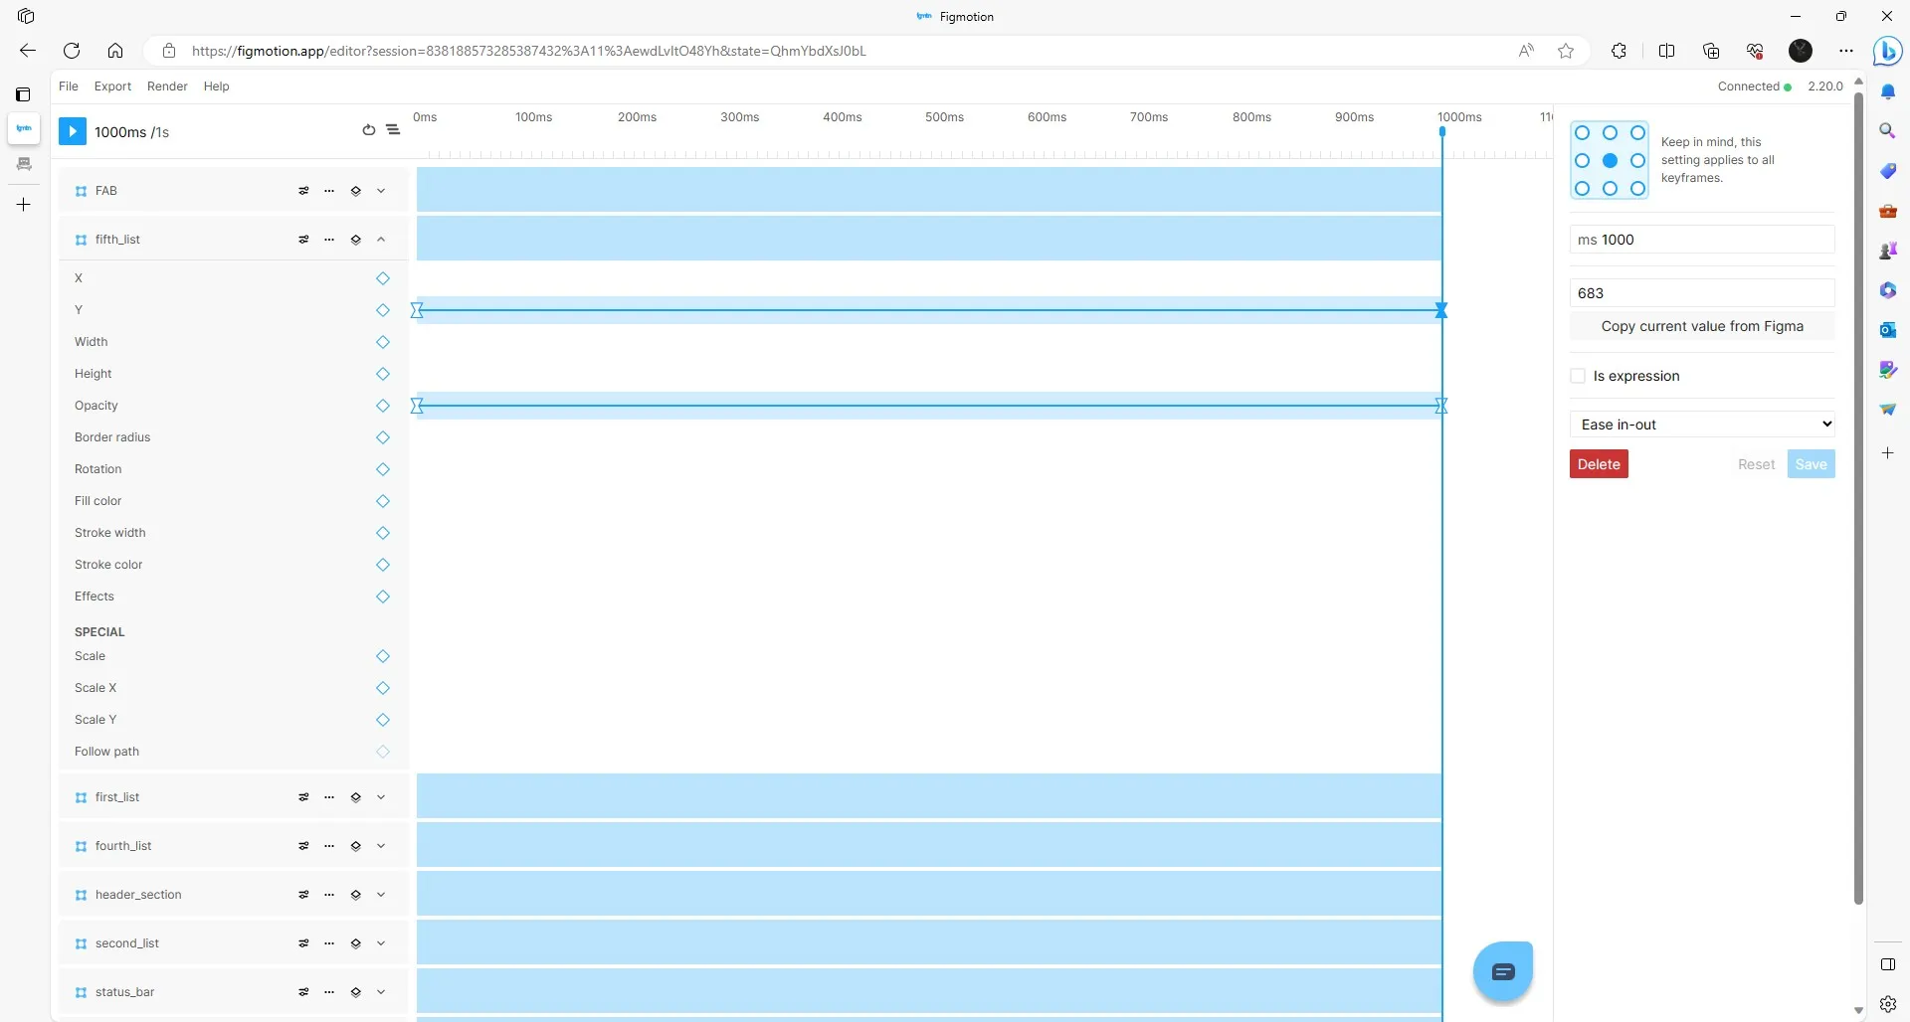Open the browser extensions menu
The height and width of the screenshot is (1022, 1910).
tap(1619, 51)
